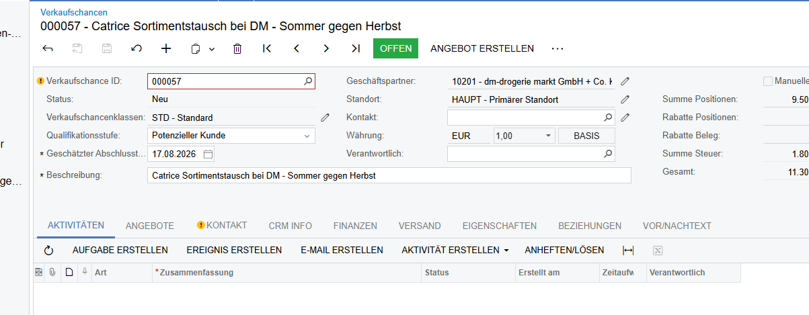Screen dimensions: 809x315
Task: Click the undo toolbar icon
Action: [137, 48]
